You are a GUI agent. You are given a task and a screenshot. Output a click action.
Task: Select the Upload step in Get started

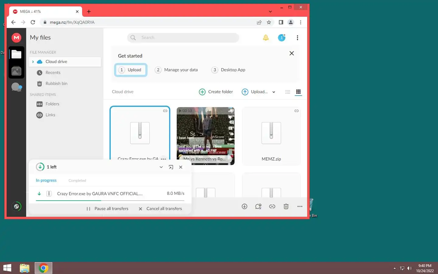(131, 70)
